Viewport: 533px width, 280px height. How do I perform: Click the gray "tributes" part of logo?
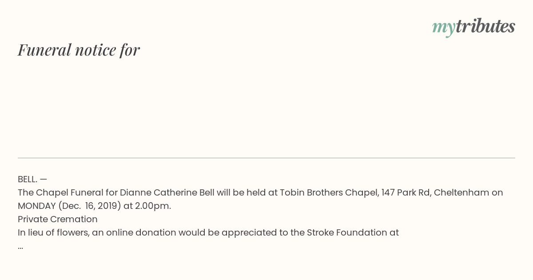point(485,26)
